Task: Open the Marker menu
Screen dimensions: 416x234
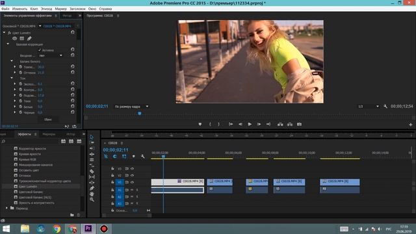Action: tap(60, 8)
